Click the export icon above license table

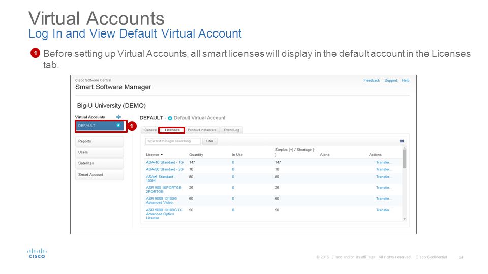[402, 141]
